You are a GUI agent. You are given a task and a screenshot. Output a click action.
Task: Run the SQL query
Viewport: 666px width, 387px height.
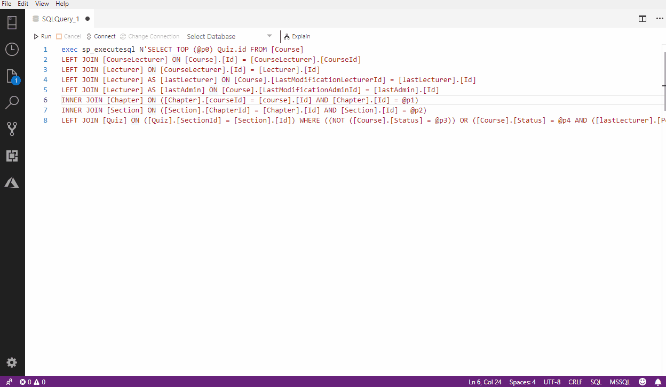[43, 36]
